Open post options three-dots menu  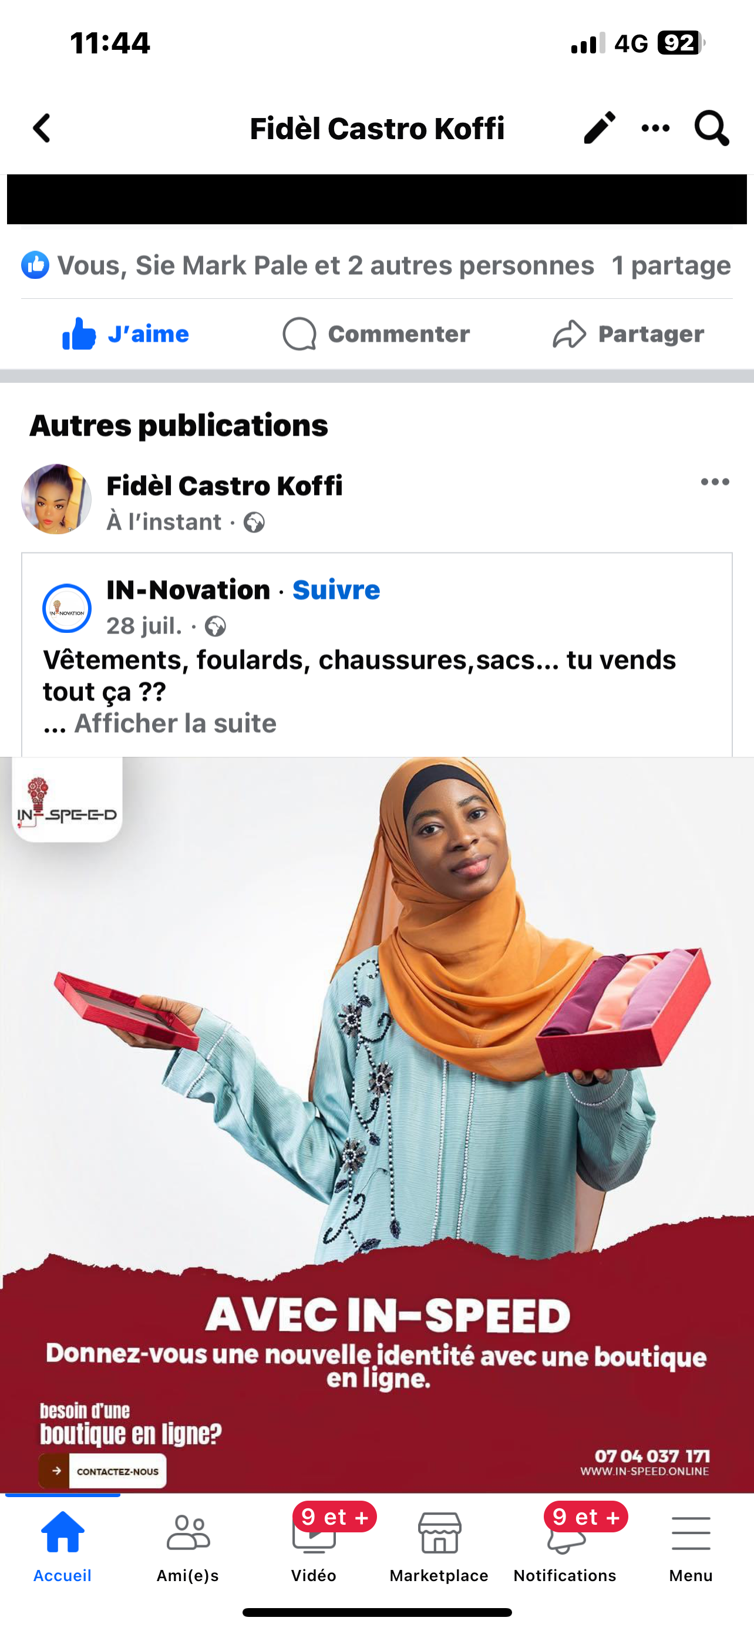coord(715,483)
